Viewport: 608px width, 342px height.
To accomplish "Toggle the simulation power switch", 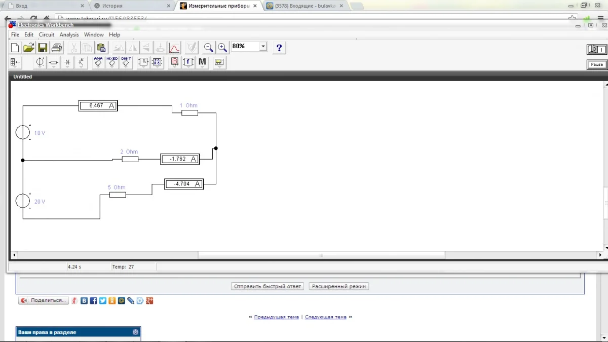I will coord(597,50).
